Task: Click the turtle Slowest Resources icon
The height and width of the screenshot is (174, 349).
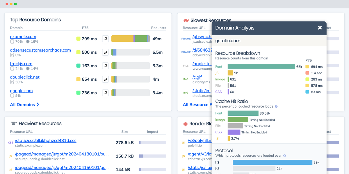Action: pyautogui.click(x=186, y=21)
